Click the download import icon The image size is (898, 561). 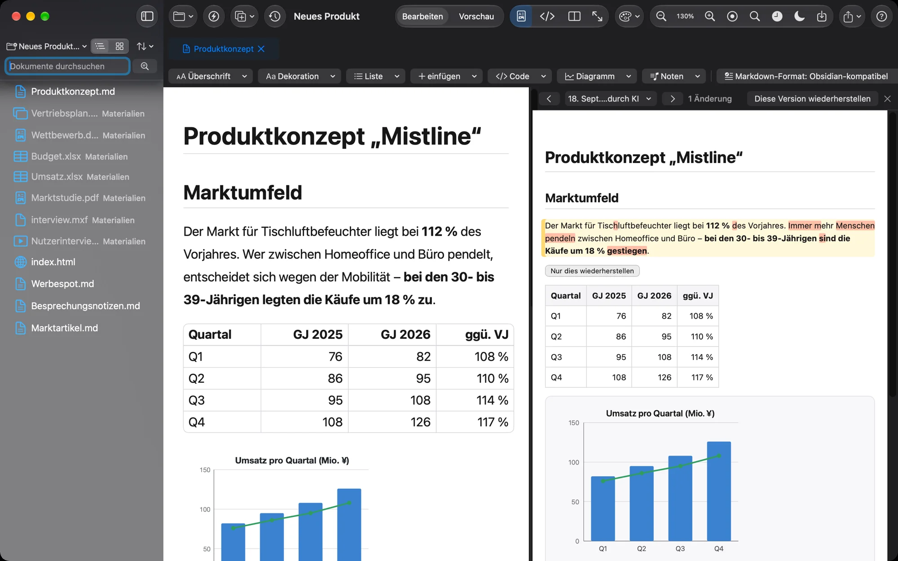(822, 17)
